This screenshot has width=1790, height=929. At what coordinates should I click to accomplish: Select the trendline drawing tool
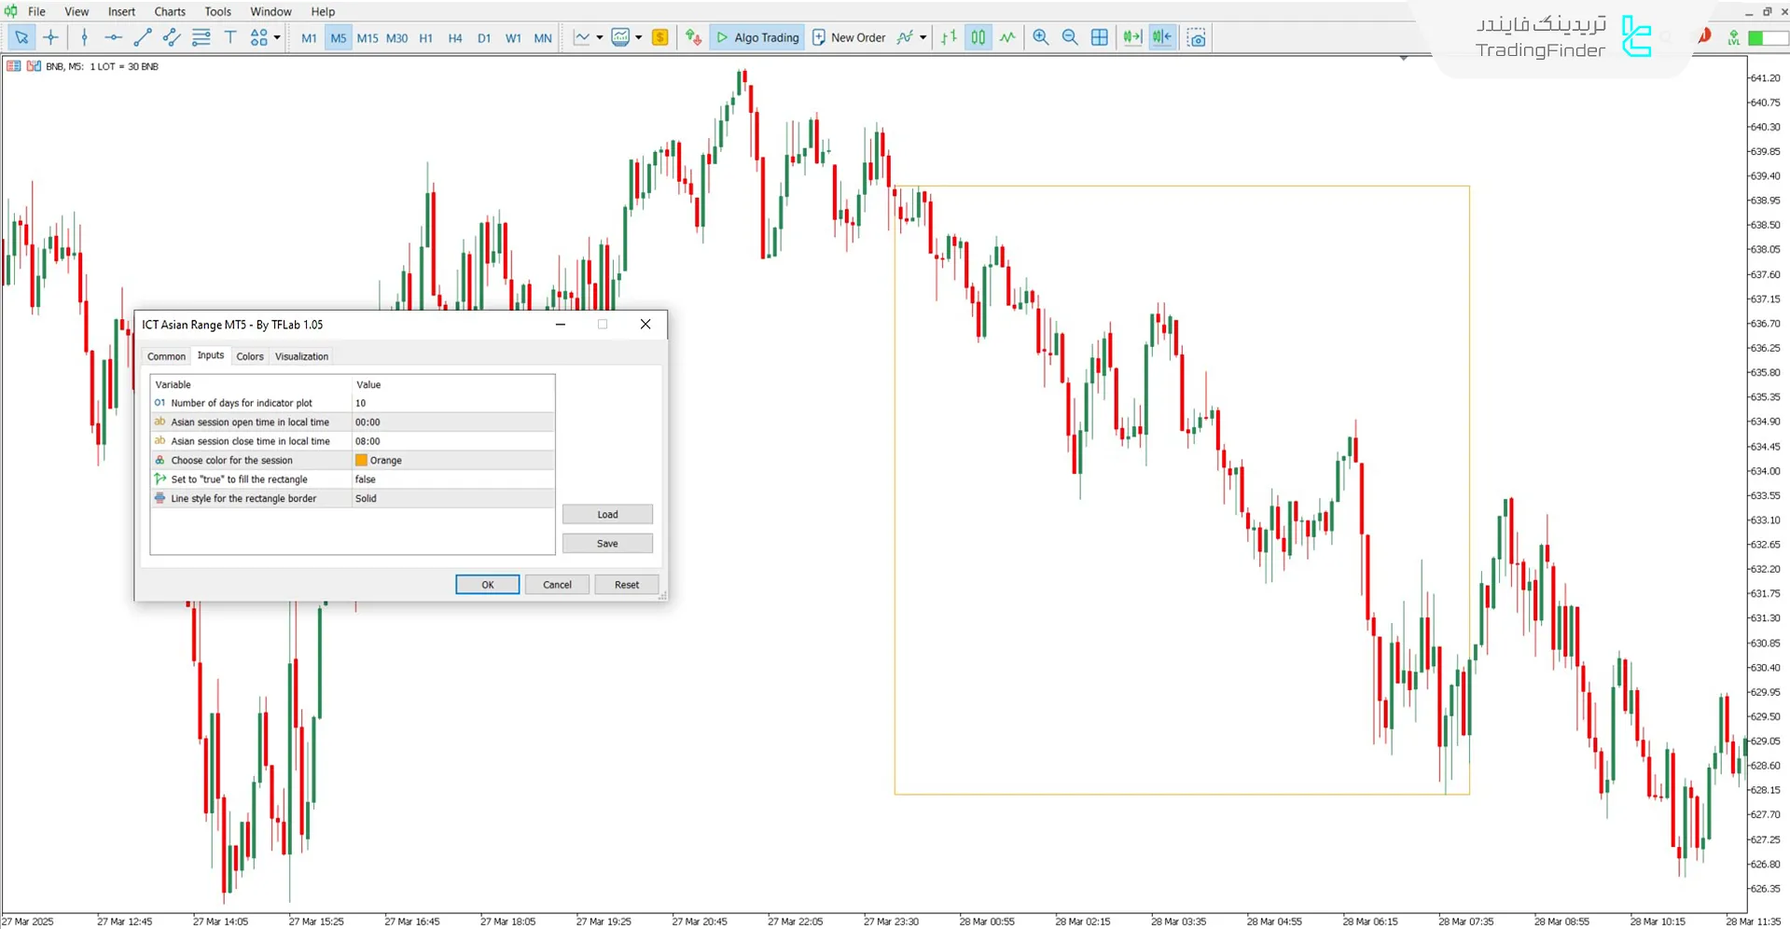pyautogui.click(x=142, y=37)
